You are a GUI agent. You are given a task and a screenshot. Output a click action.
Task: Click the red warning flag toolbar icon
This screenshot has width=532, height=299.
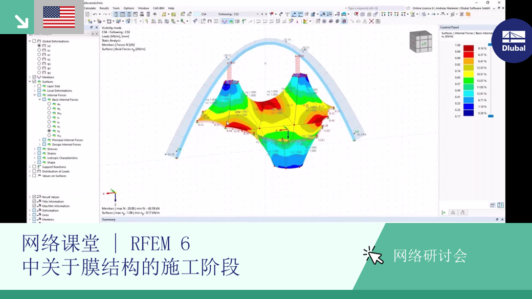click(271, 14)
